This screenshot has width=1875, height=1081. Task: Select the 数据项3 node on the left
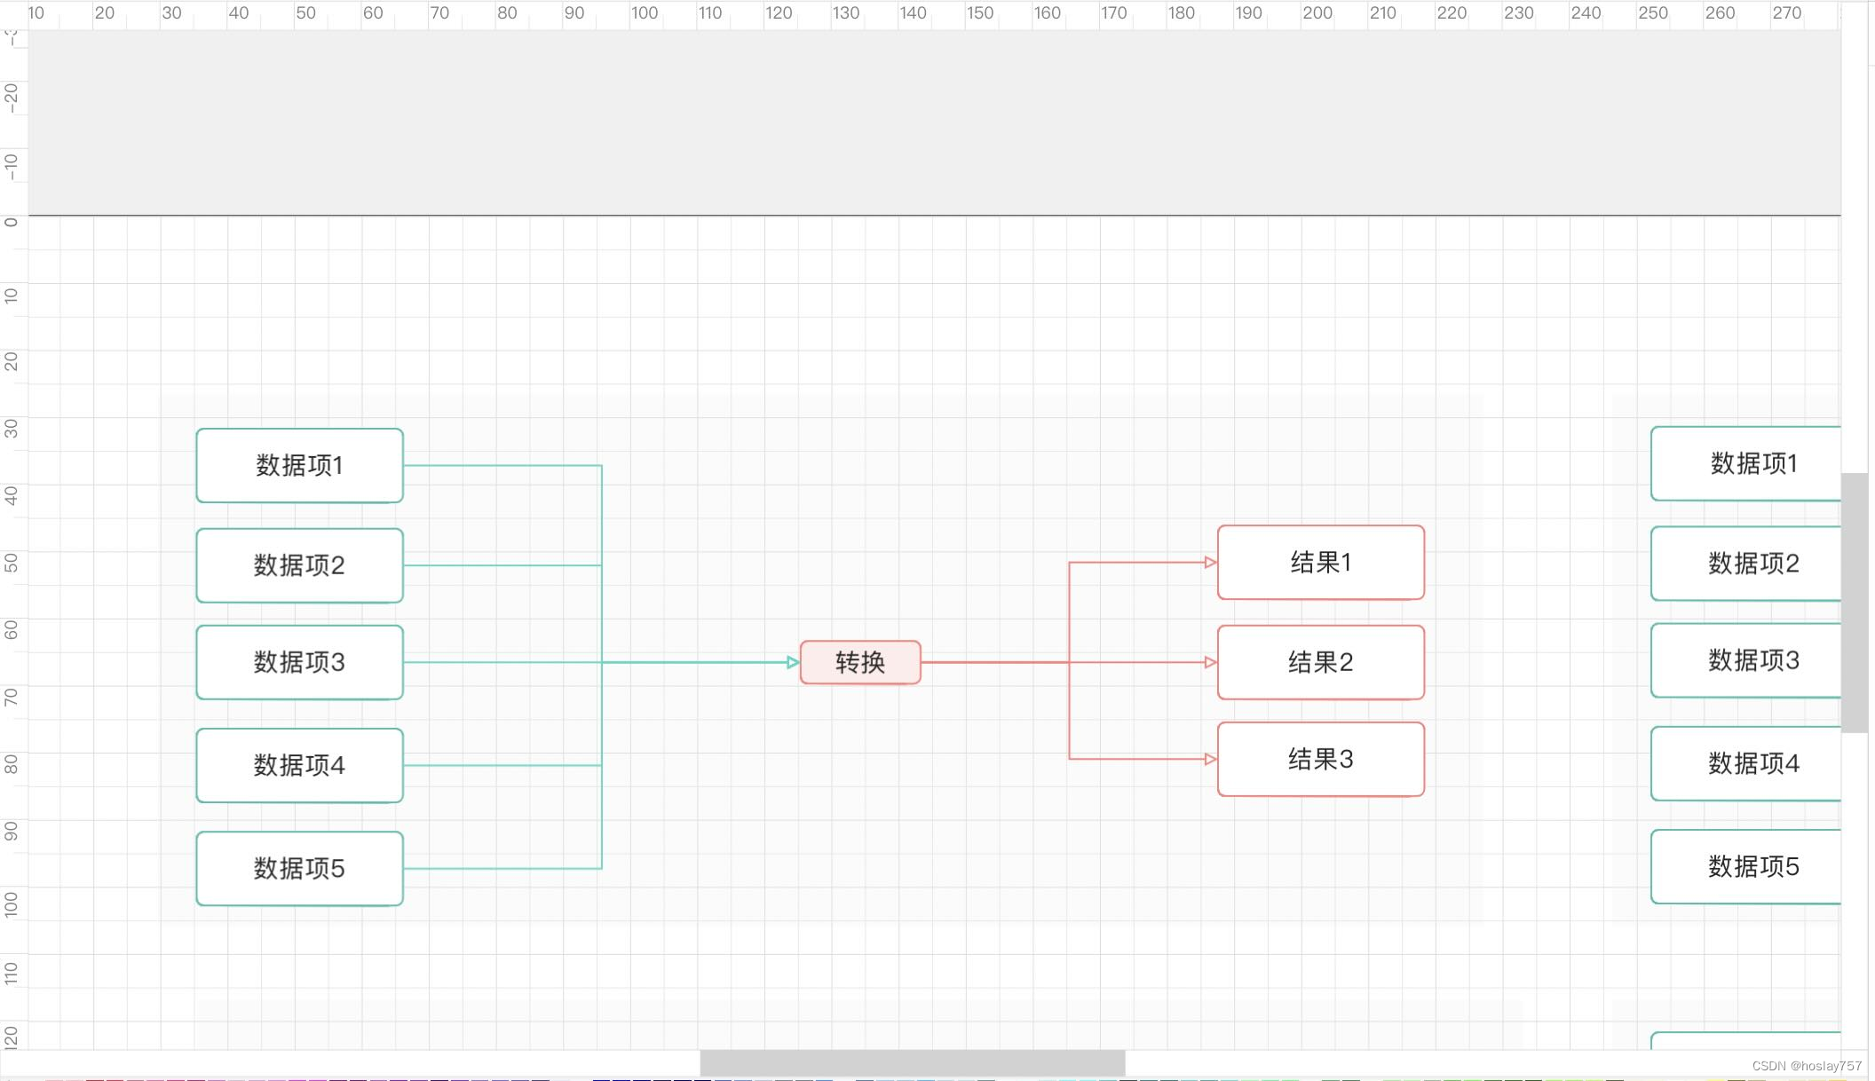point(300,662)
